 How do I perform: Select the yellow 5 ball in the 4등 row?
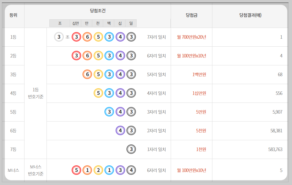tap(98, 93)
